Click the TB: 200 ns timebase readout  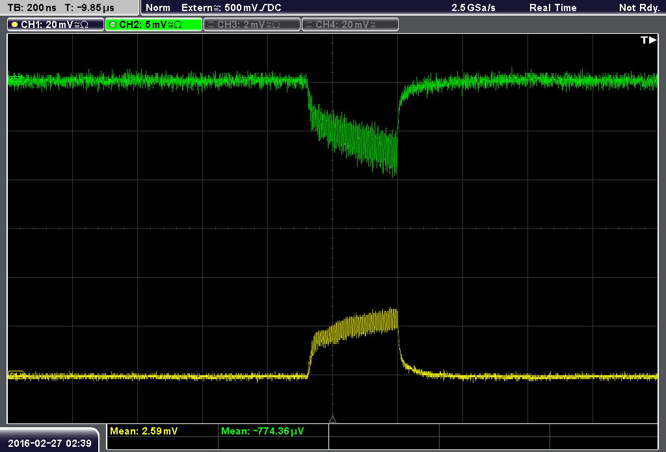point(32,8)
